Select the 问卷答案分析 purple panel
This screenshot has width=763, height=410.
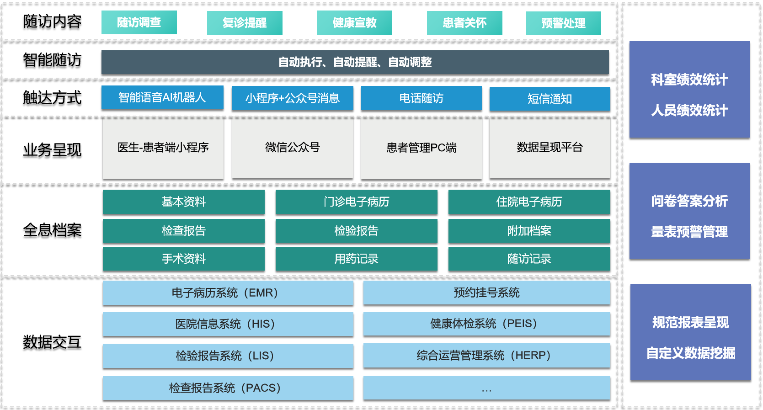pos(689,201)
